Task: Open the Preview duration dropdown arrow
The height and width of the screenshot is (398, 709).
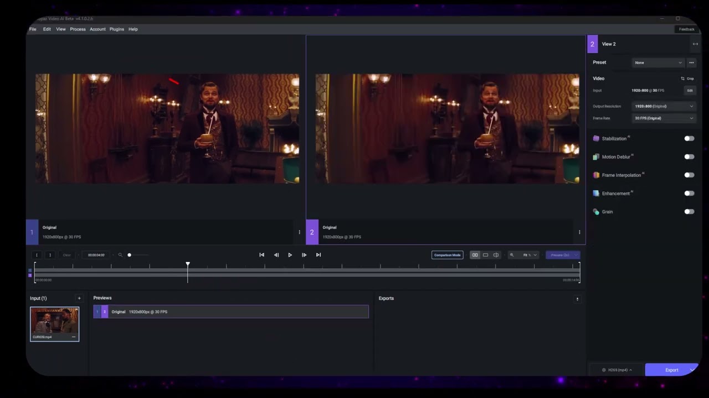Action: tap(576, 255)
